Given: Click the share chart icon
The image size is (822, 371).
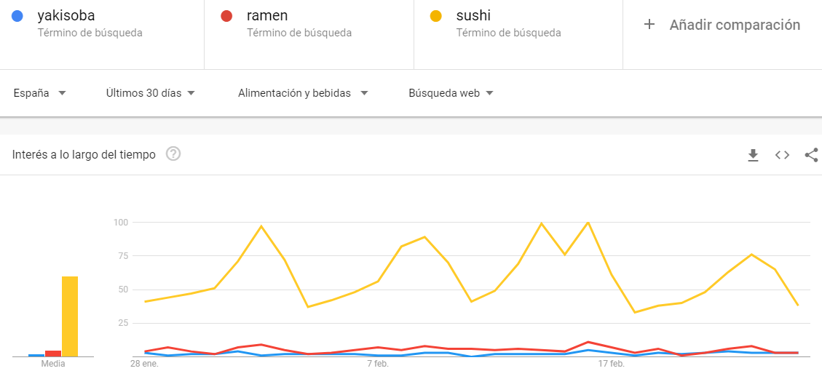Looking at the screenshot, I should (811, 154).
